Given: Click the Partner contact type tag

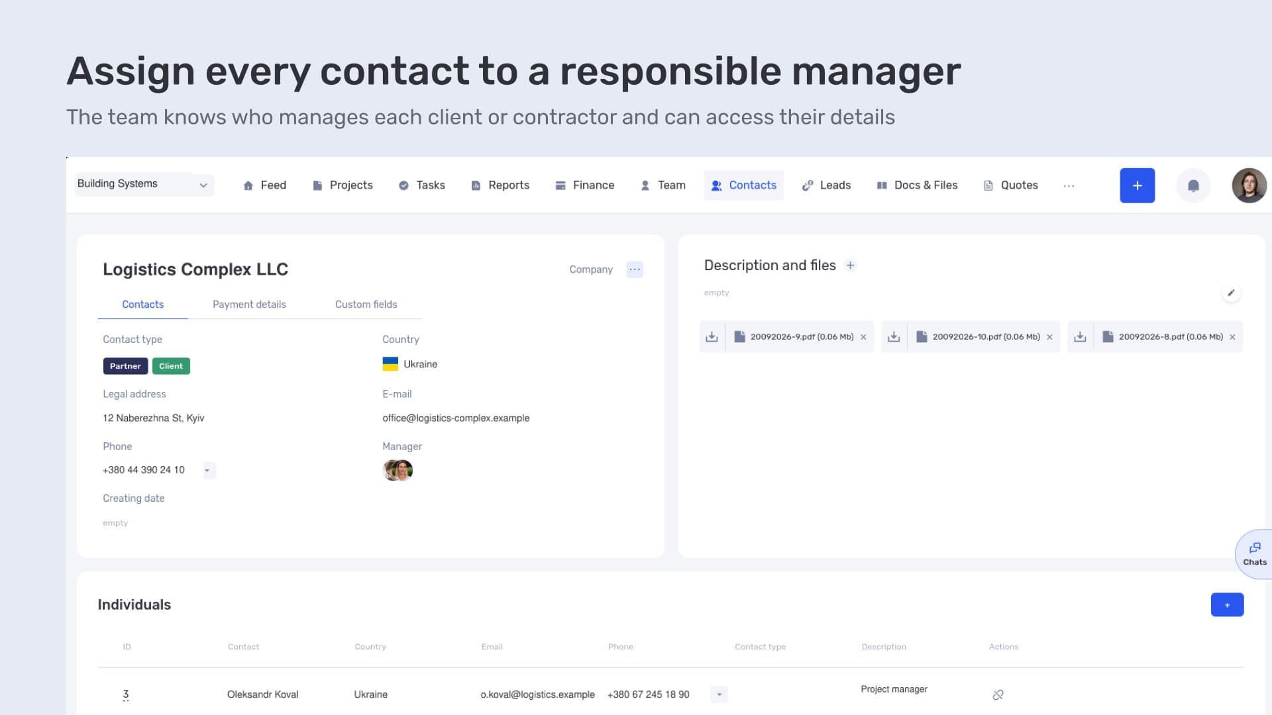Looking at the screenshot, I should [x=125, y=366].
